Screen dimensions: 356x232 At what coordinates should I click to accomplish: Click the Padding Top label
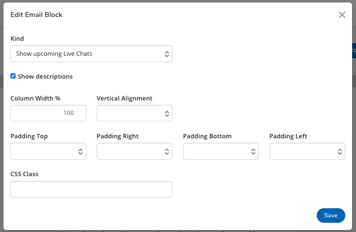(x=29, y=136)
